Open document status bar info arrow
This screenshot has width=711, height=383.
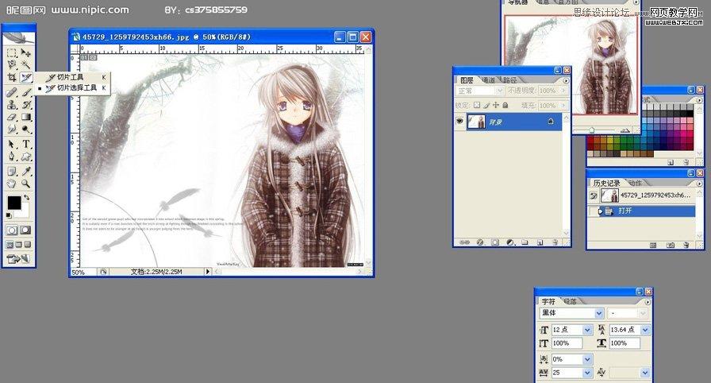[x=208, y=272]
